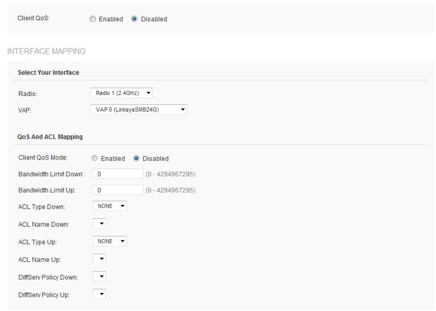Open the DiffServ Policy Down dropdown
Image resolution: width=436 pixels, height=311 pixels.
click(99, 277)
